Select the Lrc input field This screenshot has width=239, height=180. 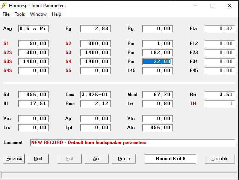coord(34,127)
